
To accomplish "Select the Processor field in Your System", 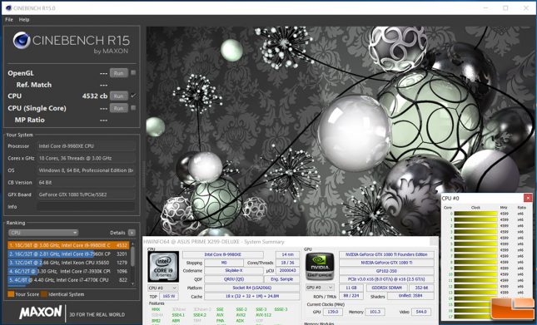I will pos(86,146).
